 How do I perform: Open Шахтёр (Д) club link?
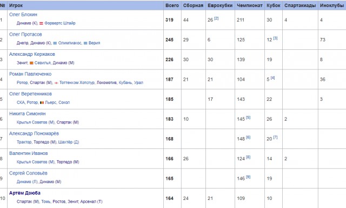pos(69,142)
